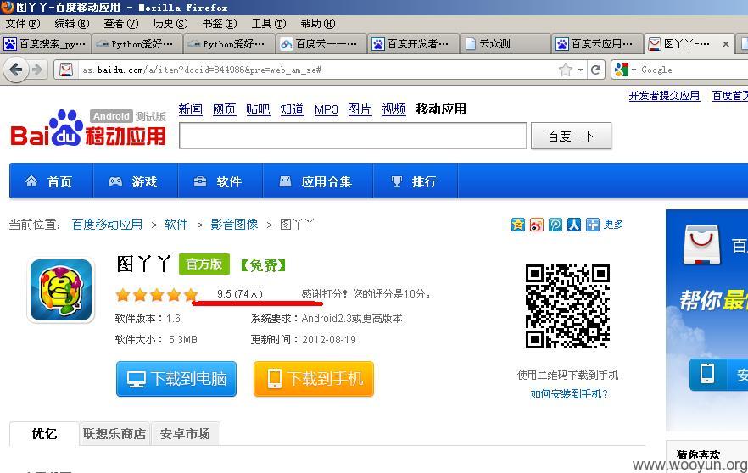
Task: Open the 新闻 link
Action: point(190,109)
